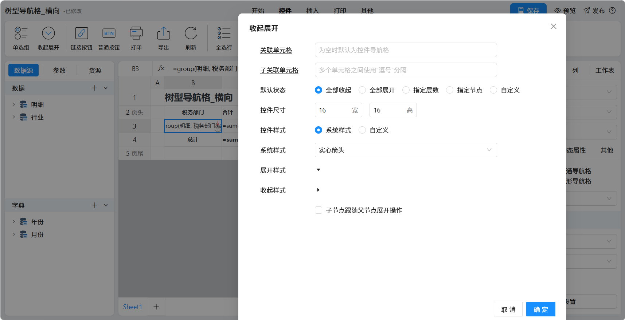Click the 单选组 radio group icon
625x320 pixels.
[x=21, y=33]
